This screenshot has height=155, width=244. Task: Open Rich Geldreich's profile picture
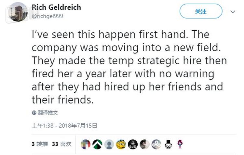(18, 11)
